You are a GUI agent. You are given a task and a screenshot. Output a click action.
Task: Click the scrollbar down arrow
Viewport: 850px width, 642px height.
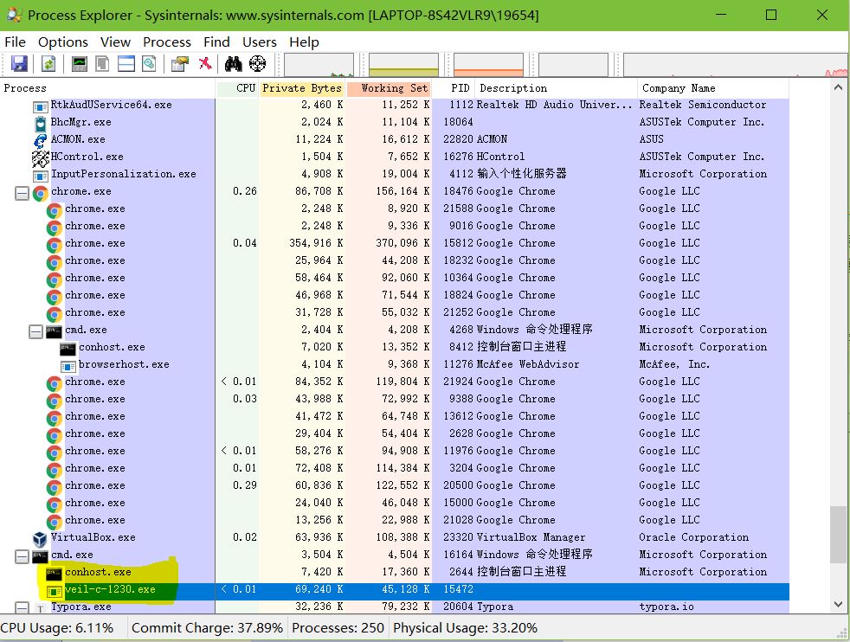coord(838,605)
